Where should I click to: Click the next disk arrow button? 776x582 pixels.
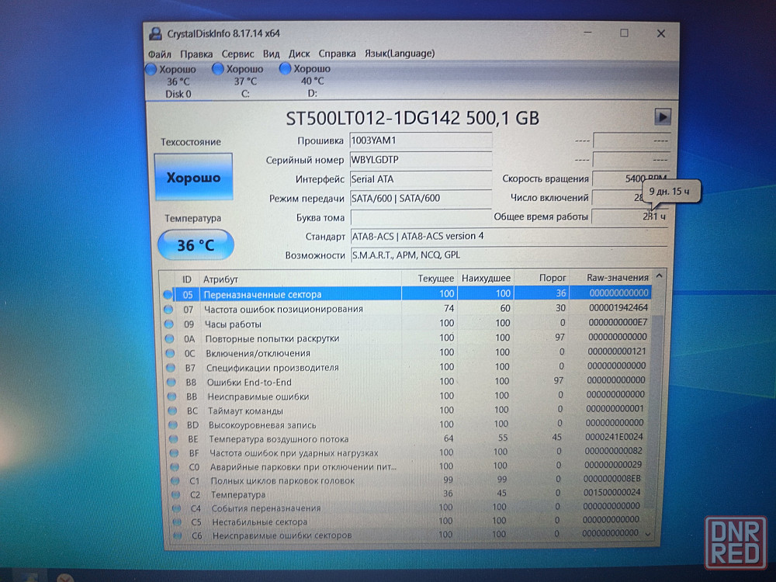[x=662, y=116]
